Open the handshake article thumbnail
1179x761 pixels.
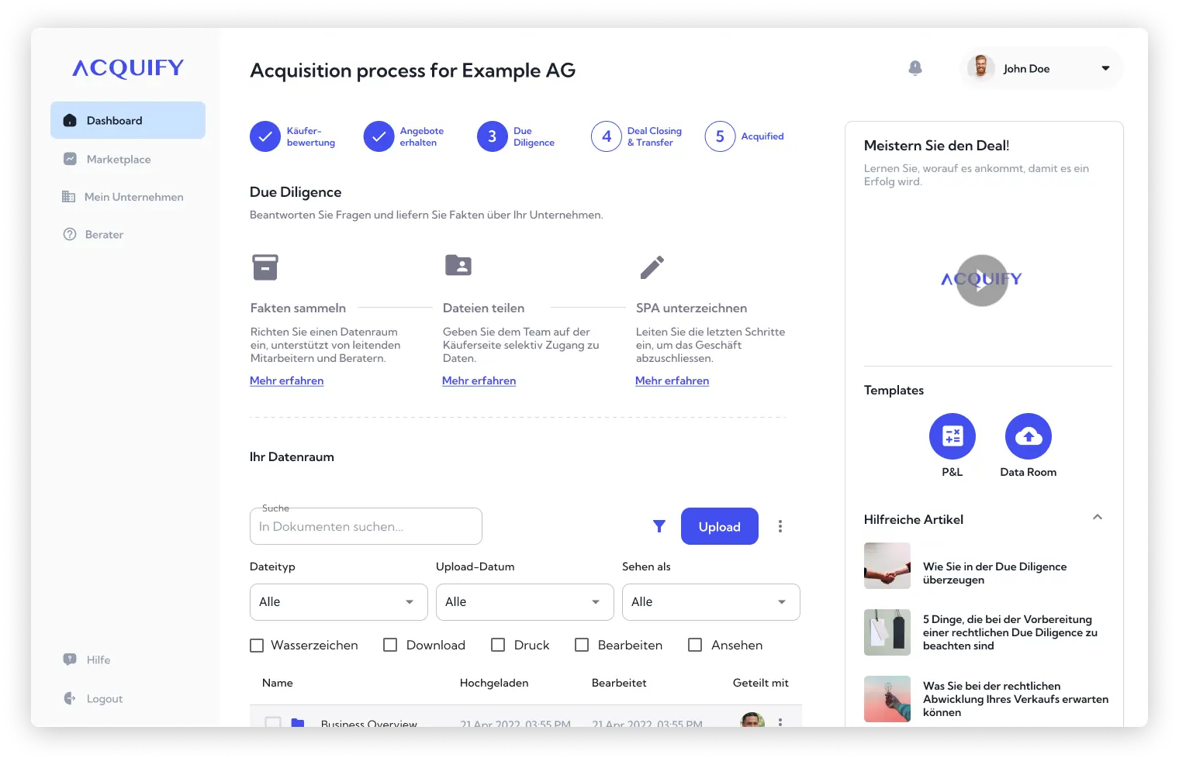887,566
